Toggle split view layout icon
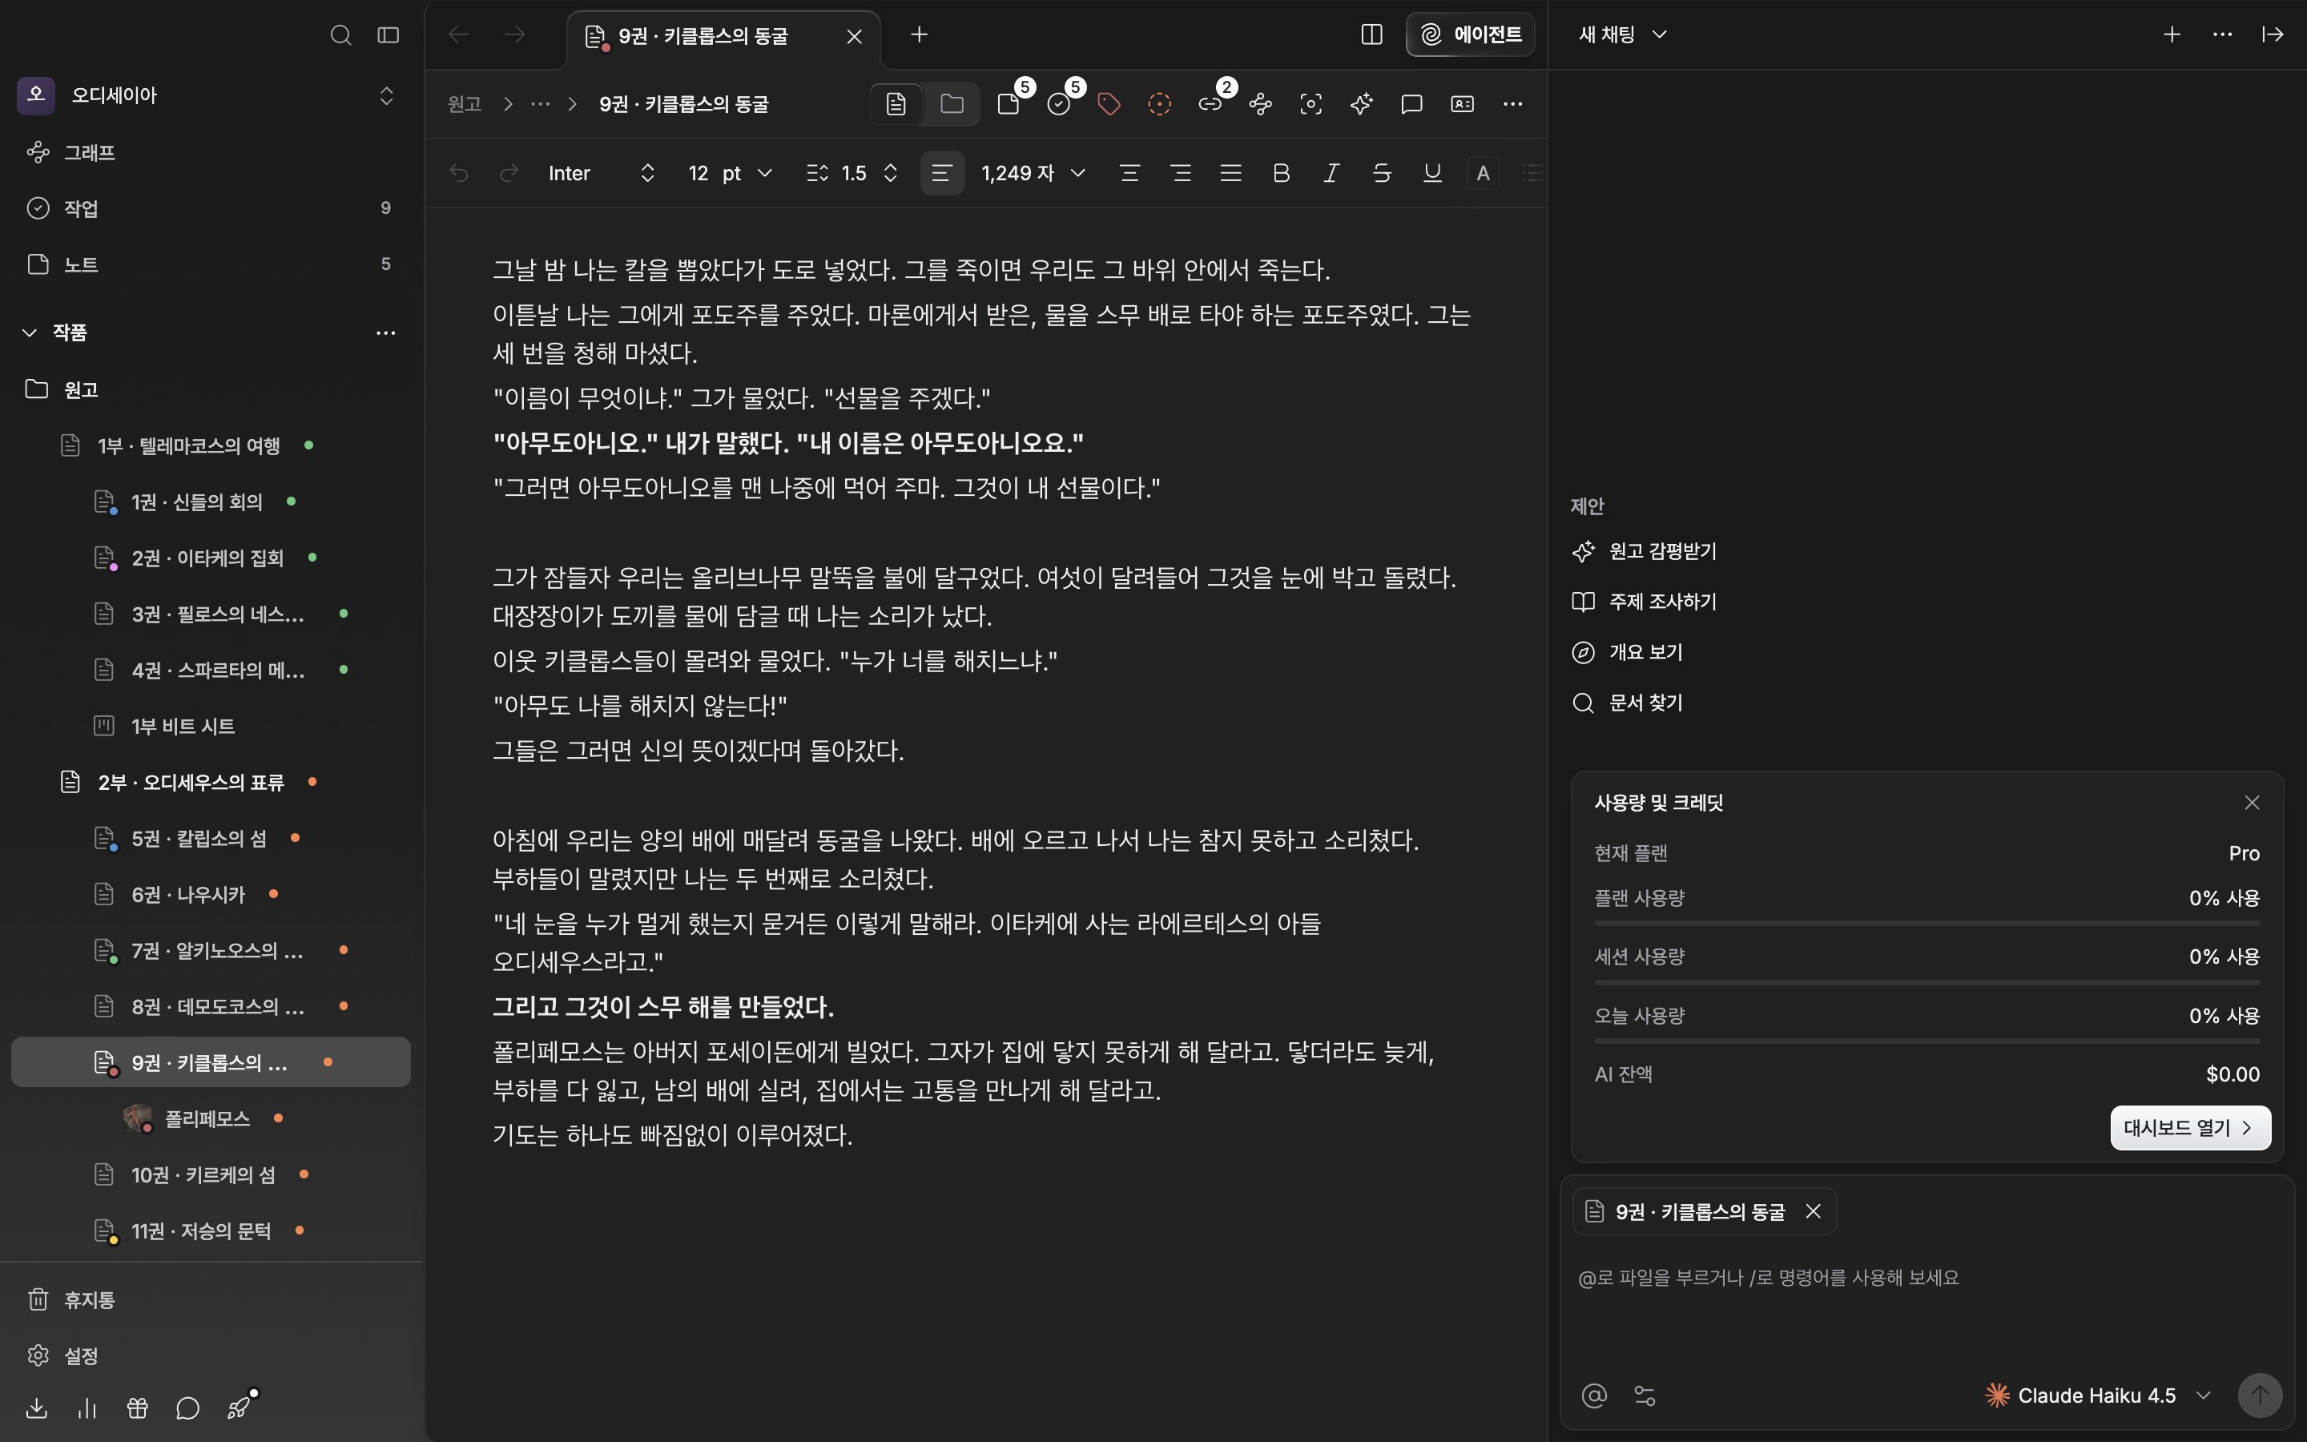The height and width of the screenshot is (1442, 2307). tap(1371, 35)
